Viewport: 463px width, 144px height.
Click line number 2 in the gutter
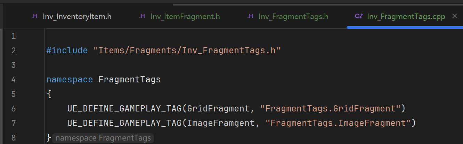click(x=14, y=51)
